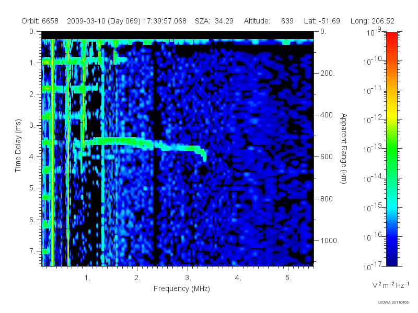Click the '2.' tick label on frequency axis
This screenshot has height=313, width=418.
point(137,278)
